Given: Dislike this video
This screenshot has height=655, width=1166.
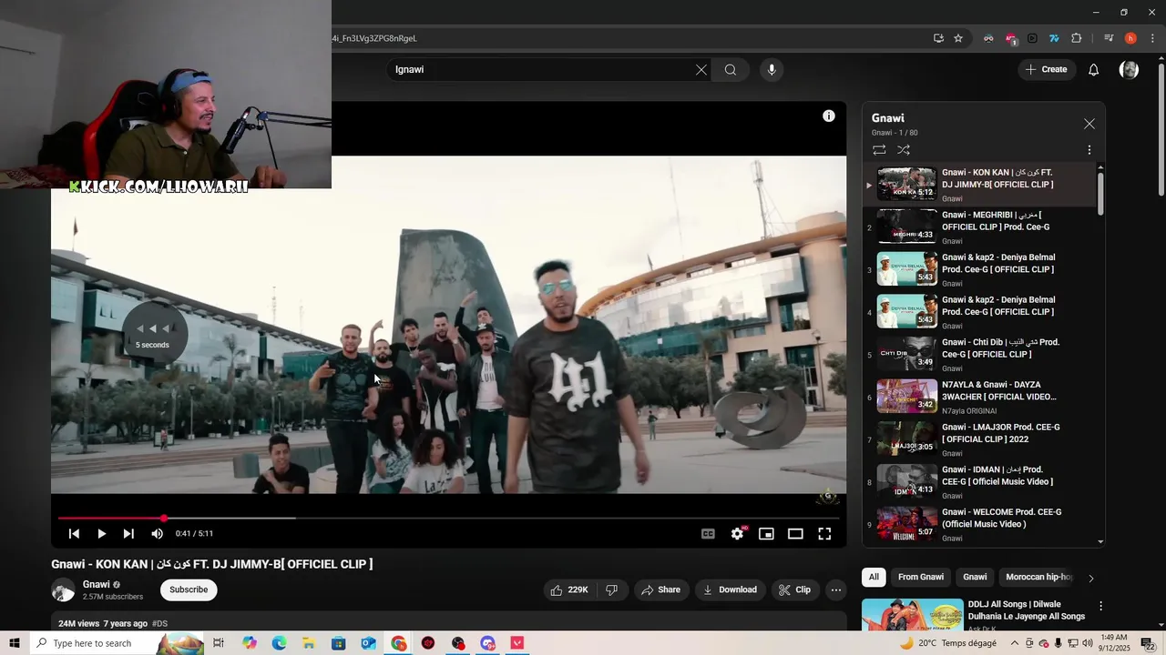Looking at the screenshot, I should click(x=612, y=589).
